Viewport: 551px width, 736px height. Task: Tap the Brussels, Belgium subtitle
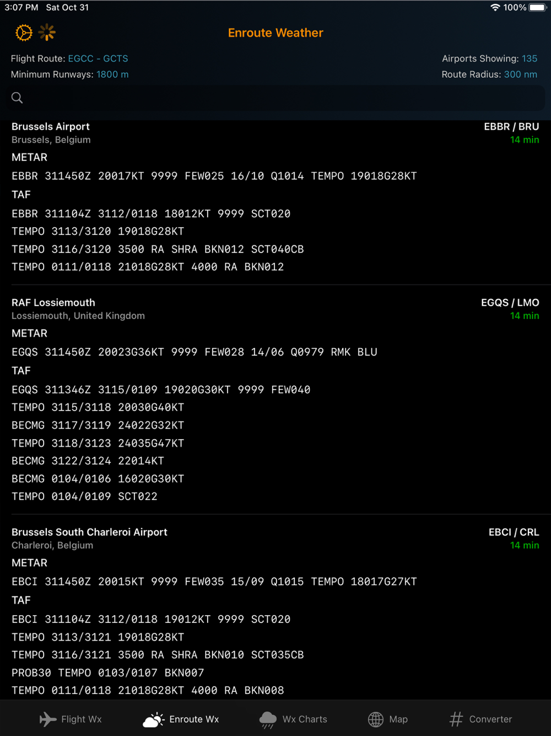pyautogui.click(x=51, y=140)
